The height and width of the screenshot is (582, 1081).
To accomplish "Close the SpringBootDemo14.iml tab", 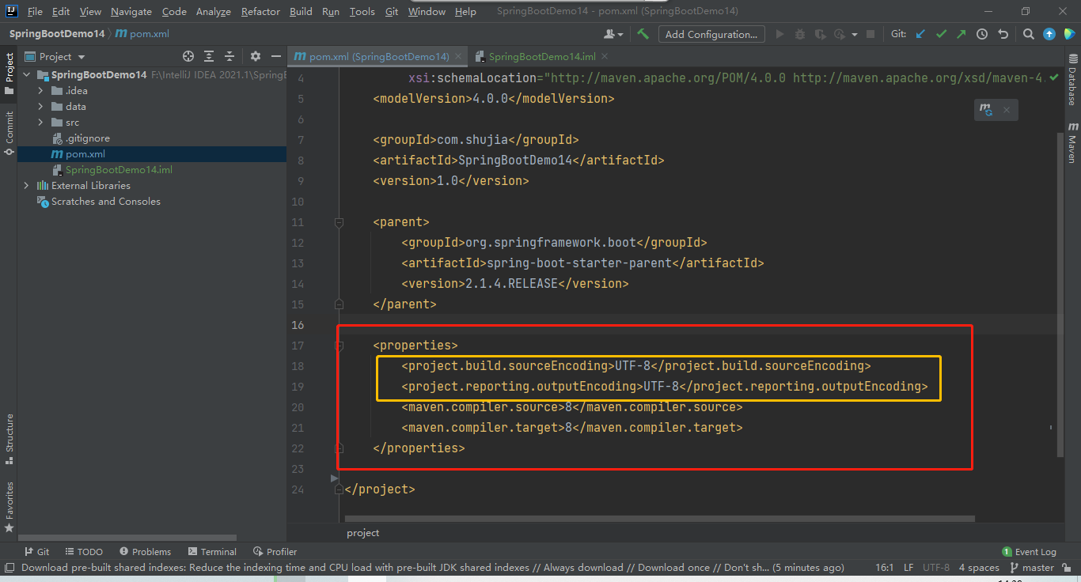I will tap(605, 56).
